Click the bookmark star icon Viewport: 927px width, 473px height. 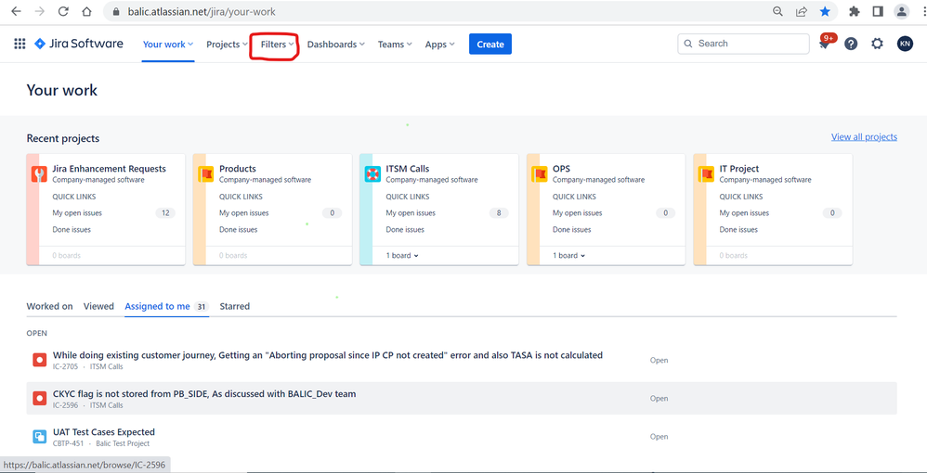pyautogui.click(x=825, y=11)
